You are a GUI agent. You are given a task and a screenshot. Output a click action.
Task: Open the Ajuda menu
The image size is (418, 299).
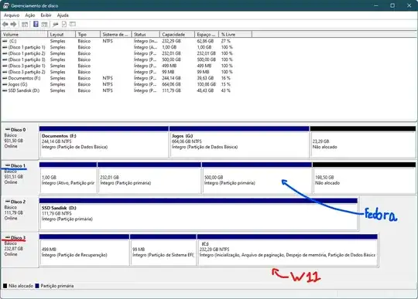point(63,15)
